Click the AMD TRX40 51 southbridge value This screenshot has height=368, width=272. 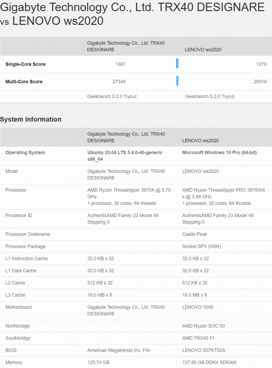tap(199, 338)
